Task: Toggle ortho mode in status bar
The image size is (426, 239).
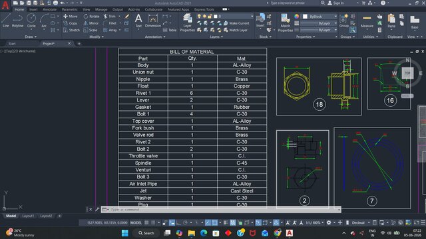Action: click(x=178, y=223)
